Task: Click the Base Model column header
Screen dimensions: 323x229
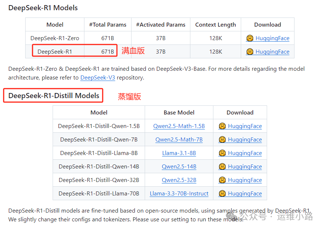Action: pyautogui.click(x=179, y=112)
